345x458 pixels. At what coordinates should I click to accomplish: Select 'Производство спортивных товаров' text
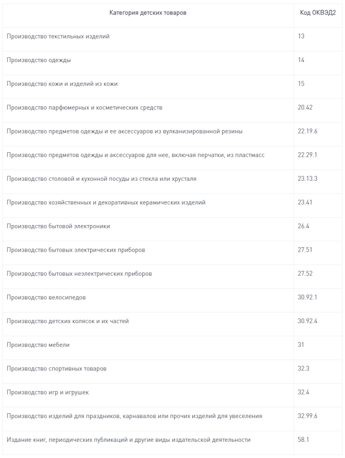(x=56, y=369)
